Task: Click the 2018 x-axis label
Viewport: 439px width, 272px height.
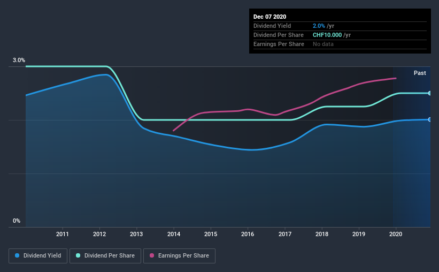Action: pos(322,234)
